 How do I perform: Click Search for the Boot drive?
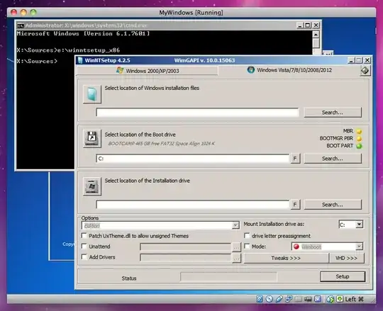pyautogui.click(x=333, y=159)
